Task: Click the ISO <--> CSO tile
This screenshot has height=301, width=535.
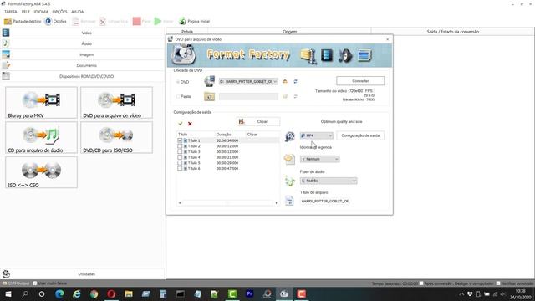Action: tap(41, 172)
